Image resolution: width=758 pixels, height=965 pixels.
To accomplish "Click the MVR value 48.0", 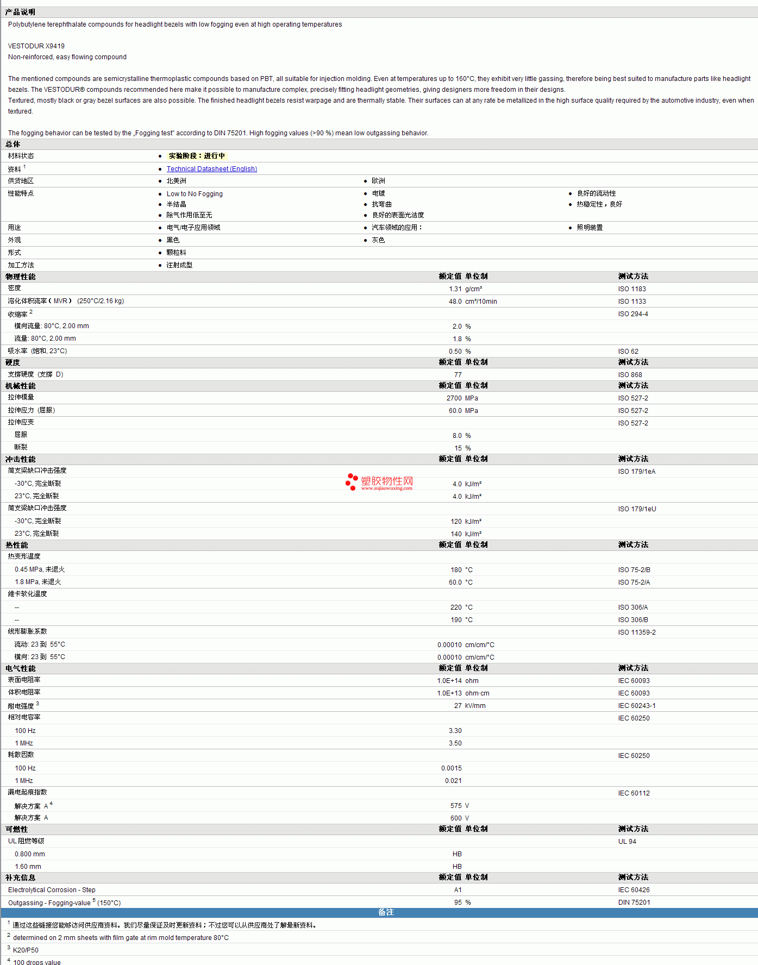I will point(455,302).
